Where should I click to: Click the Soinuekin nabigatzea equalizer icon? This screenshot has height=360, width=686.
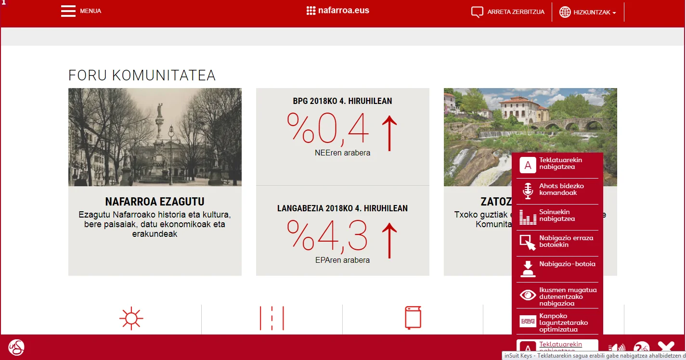pyautogui.click(x=528, y=217)
